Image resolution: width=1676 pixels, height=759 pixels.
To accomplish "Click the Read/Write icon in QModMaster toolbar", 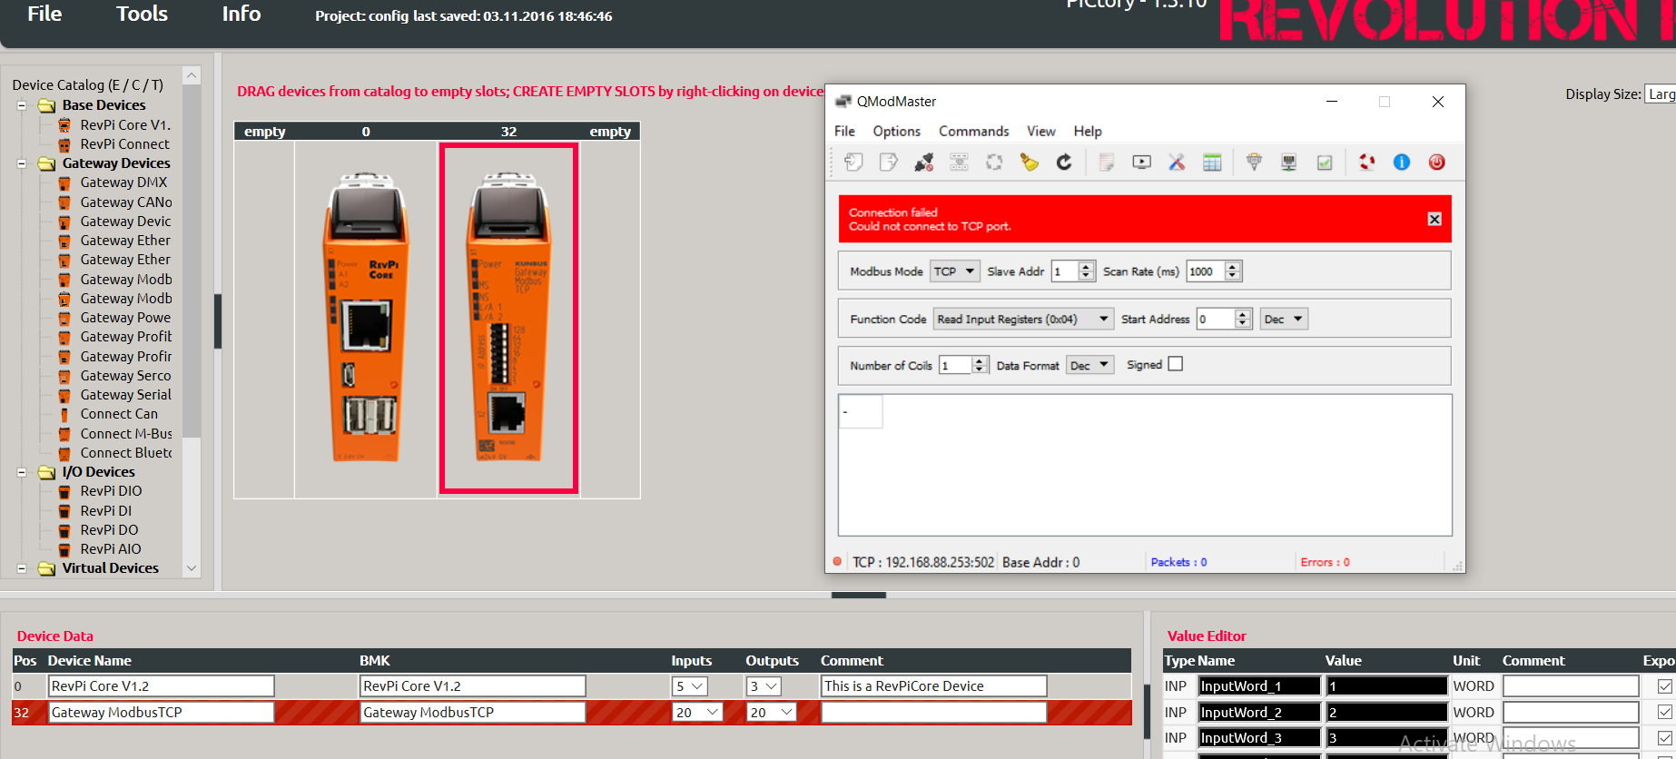I will (959, 162).
